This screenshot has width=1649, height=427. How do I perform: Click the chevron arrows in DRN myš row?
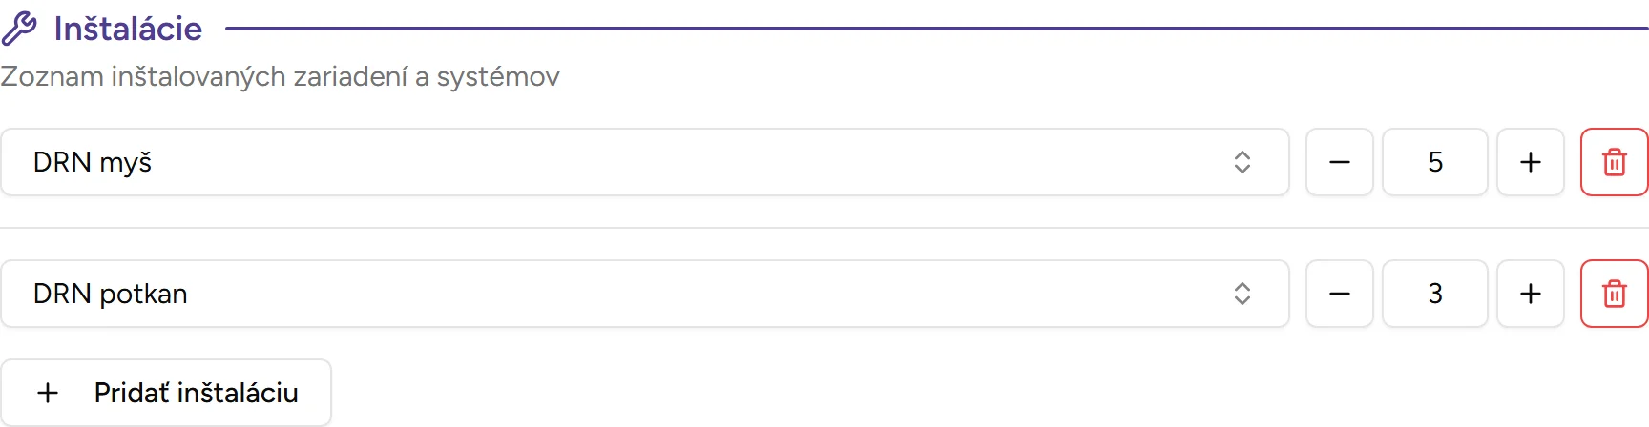coord(1242,162)
